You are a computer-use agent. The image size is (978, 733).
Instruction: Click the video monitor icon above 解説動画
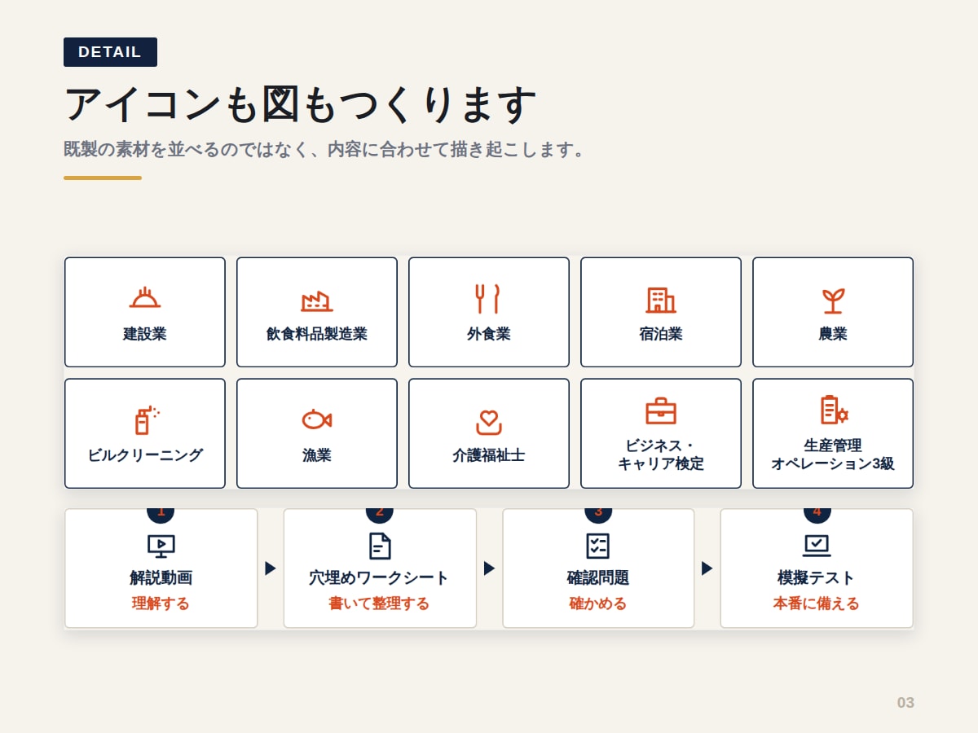point(161,546)
